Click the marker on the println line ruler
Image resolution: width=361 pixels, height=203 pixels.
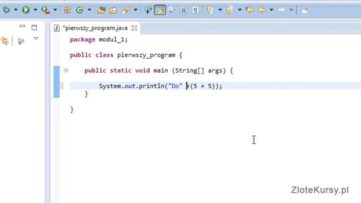pyautogui.click(x=61, y=86)
